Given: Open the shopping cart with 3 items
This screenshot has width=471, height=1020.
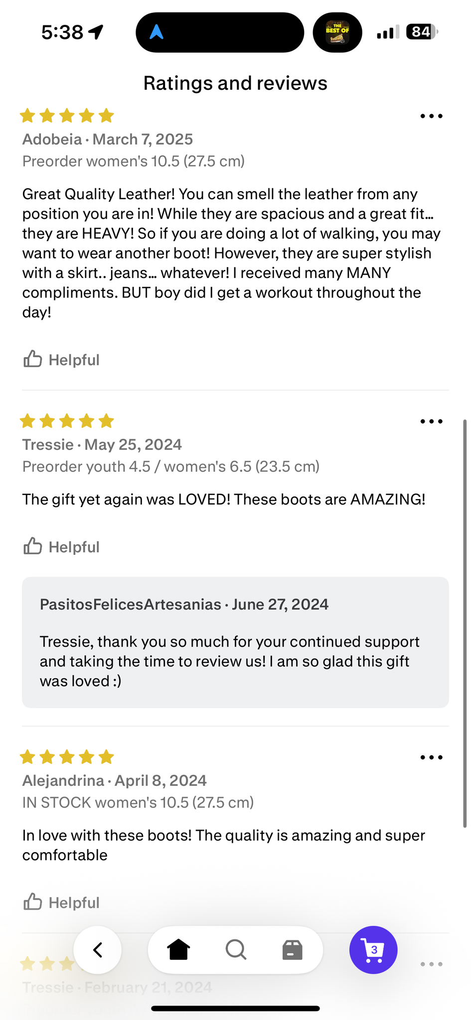Looking at the screenshot, I should [373, 950].
